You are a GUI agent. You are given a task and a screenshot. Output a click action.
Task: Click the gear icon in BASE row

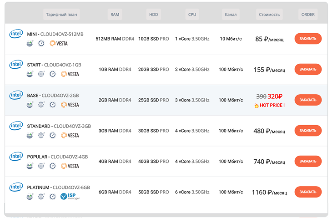click(41, 105)
